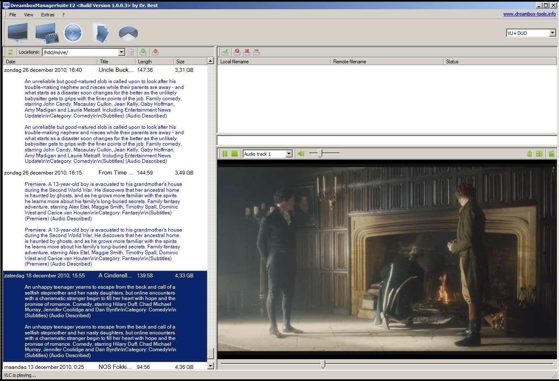Click the Local filename column header

tap(274, 61)
